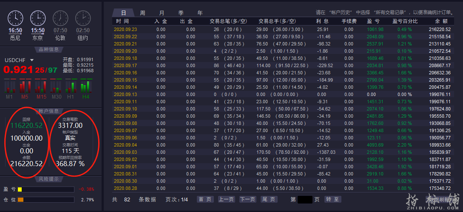Jump to last page with 尾页
The image size is (463, 212).
coord(268,199)
